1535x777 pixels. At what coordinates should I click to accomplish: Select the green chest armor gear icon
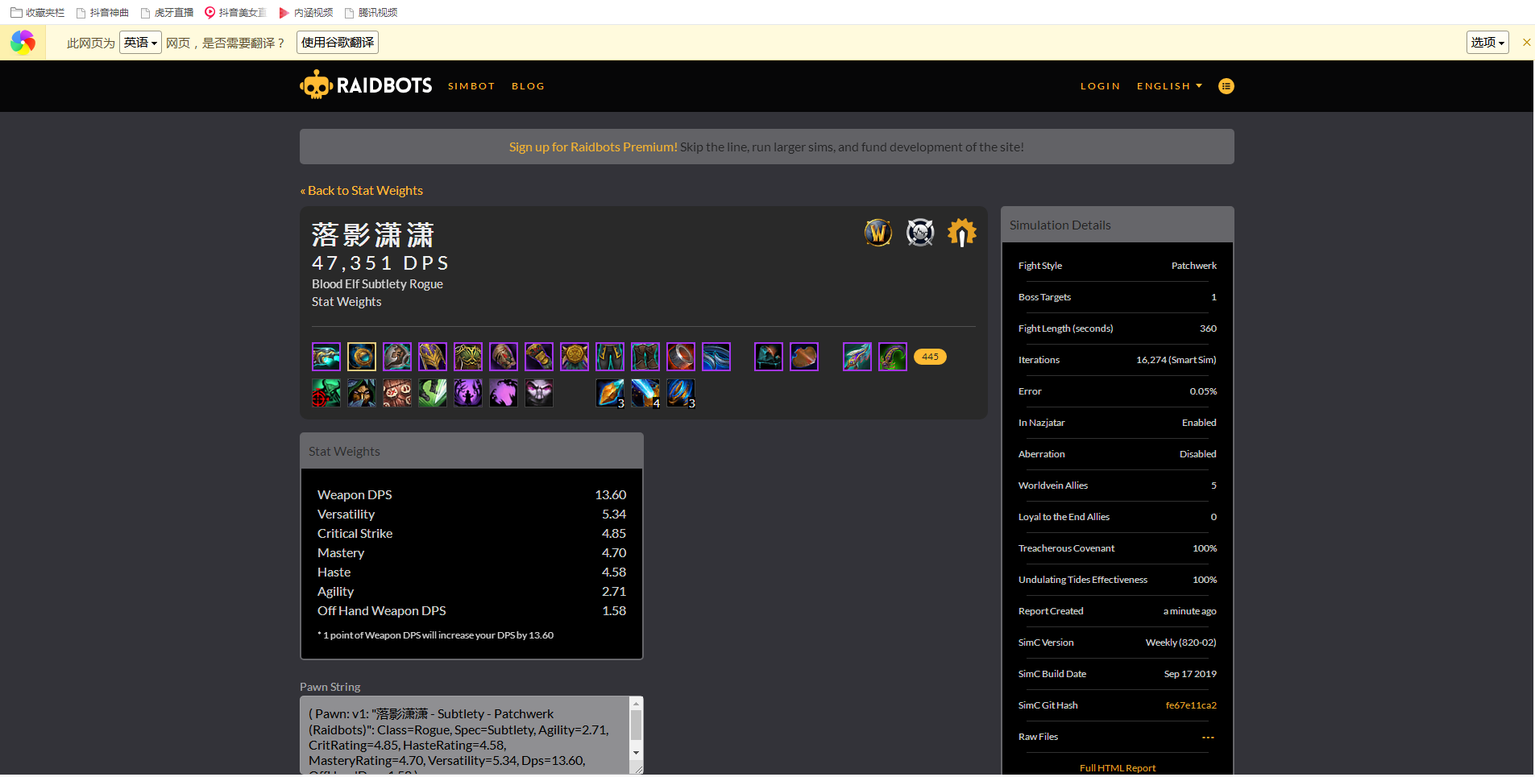468,357
